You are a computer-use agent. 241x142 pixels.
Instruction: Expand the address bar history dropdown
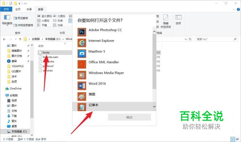[x=186, y=39]
